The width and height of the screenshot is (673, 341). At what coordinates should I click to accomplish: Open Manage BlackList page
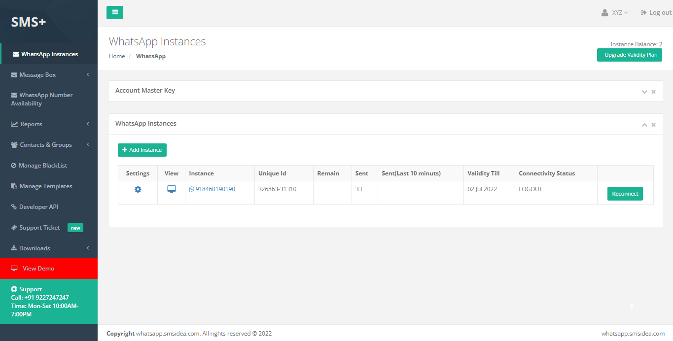[49, 166]
